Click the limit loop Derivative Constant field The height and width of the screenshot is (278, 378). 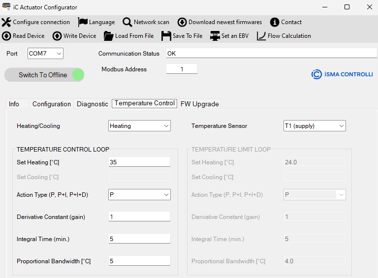coord(315,216)
